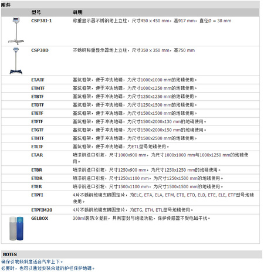Open the CSP38I-1 floor stand product image
This screenshot has height=272, width=264.
pyautogui.click(x=16, y=31)
